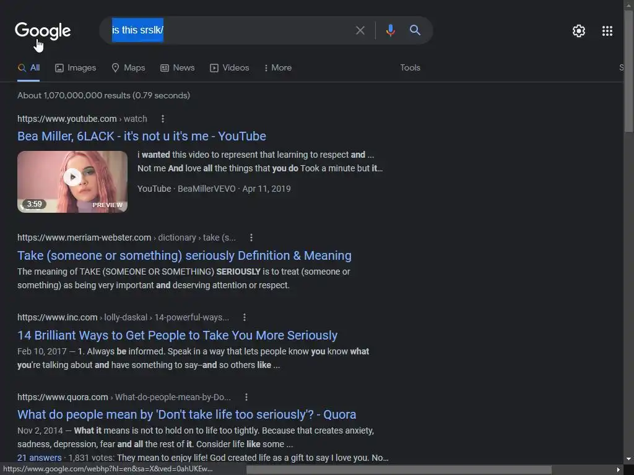
Task: Play the Bea Miller video thumbnail preview
Action: point(72,182)
